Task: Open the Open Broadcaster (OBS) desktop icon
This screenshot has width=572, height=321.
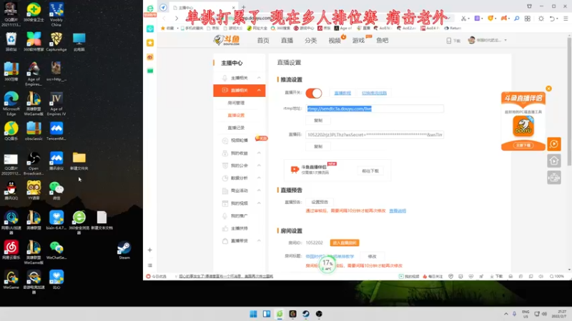Action: pyautogui.click(x=34, y=163)
